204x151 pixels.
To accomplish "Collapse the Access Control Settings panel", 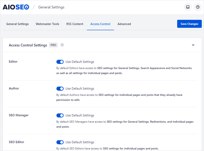I will pyautogui.click(x=193, y=45).
